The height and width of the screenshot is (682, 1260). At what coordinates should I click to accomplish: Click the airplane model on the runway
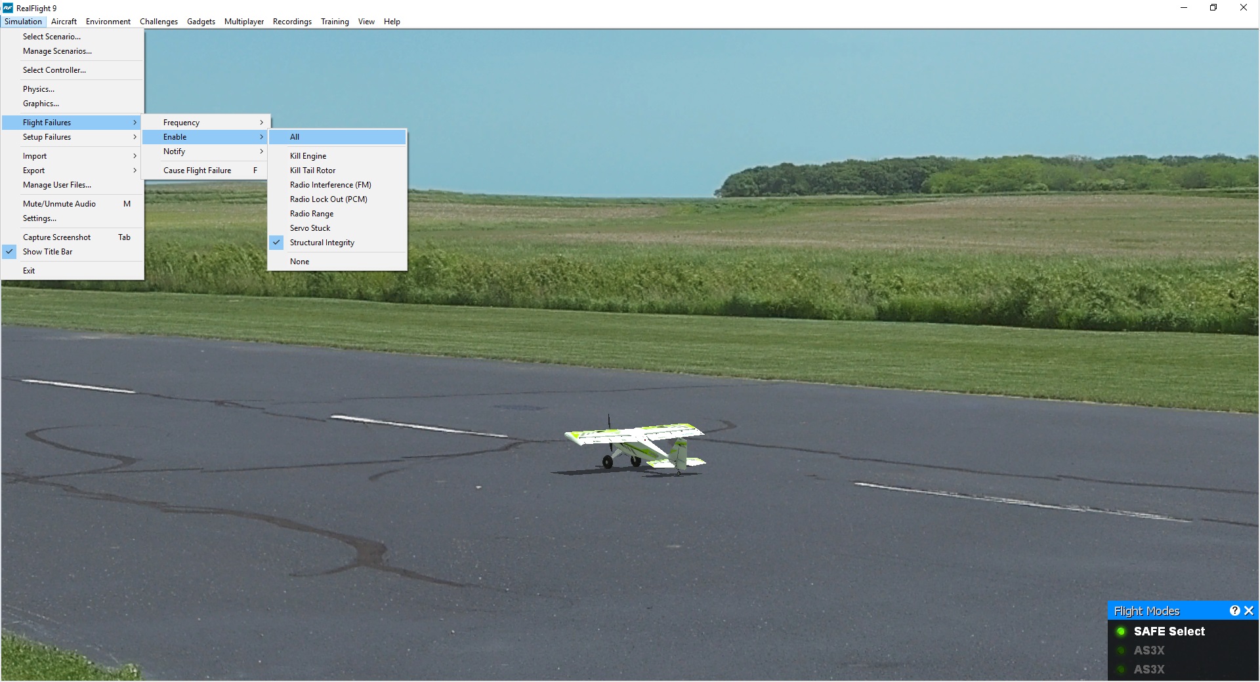click(635, 446)
